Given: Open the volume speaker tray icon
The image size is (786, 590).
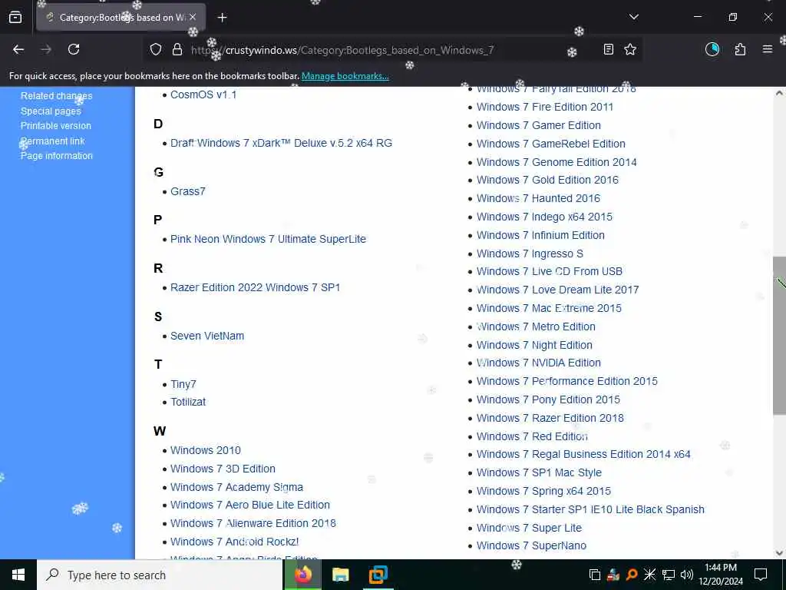Looking at the screenshot, I should 686,575.
